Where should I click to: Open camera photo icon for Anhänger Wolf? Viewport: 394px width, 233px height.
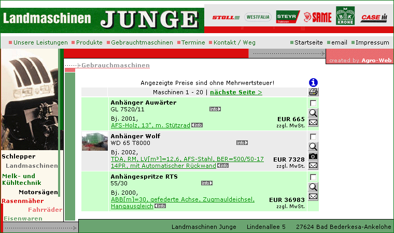click(313, 156)
